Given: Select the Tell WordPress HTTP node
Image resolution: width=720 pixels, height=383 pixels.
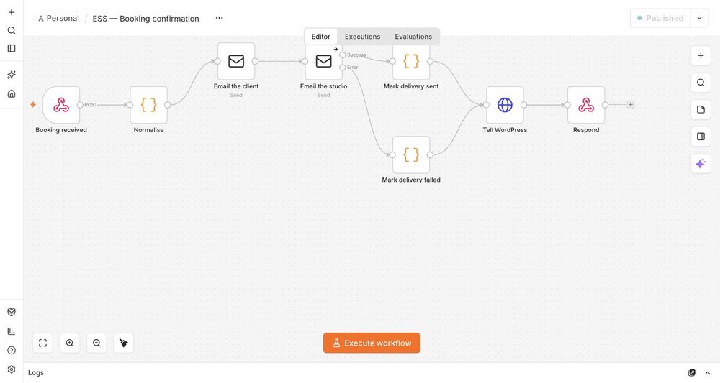Looking at the screenshot, I should tap(505, 105).
